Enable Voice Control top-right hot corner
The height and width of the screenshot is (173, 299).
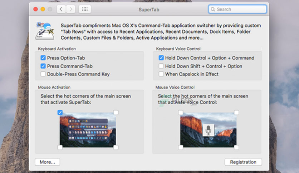point(236,112)
